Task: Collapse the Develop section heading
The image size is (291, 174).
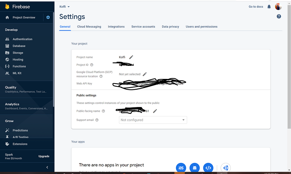Action: [11, 30]
